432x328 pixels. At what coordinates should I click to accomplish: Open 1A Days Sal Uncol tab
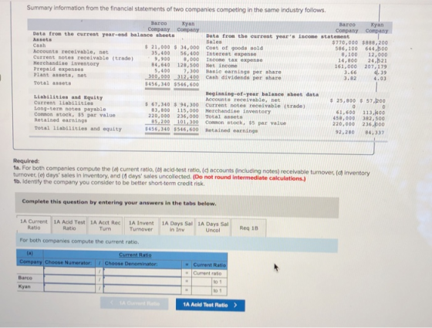click(213, 227)
